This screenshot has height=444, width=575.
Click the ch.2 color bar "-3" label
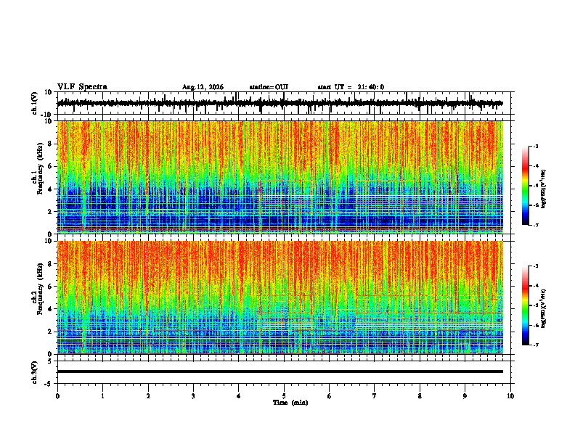tap(536, 266)
